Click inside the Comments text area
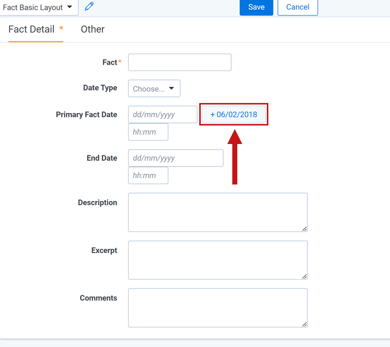 [218, 307]
